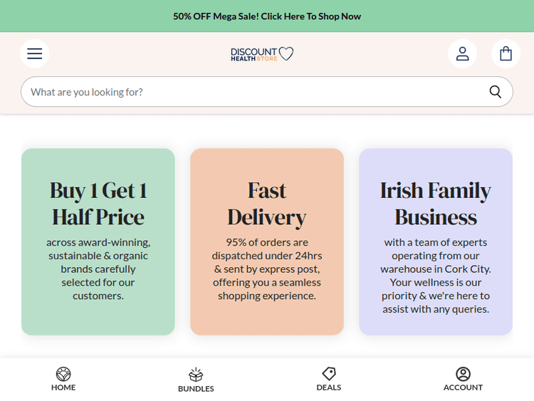This screenshot has height=401, width=534.
Task: Click the Bundles box icon
Action: [x=196, y=375]
